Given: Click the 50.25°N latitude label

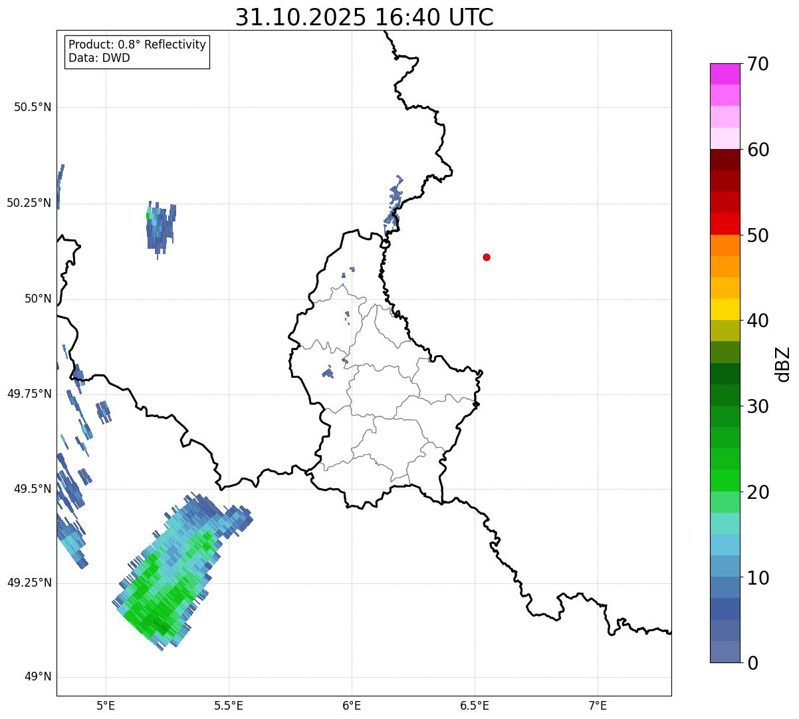Looking at the screenshot, I should click(29, 204).
